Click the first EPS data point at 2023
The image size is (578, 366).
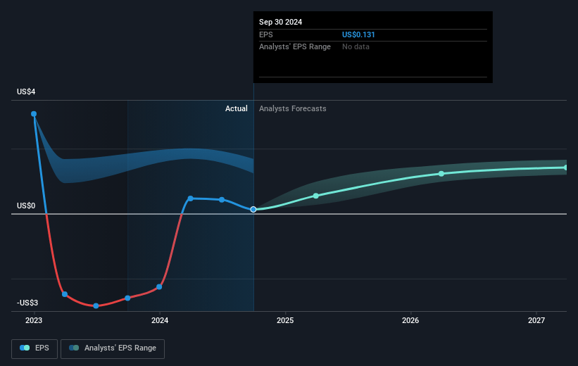tap(34, 114)
